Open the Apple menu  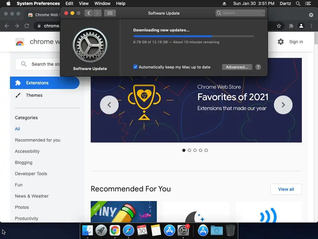click(8, 3)
